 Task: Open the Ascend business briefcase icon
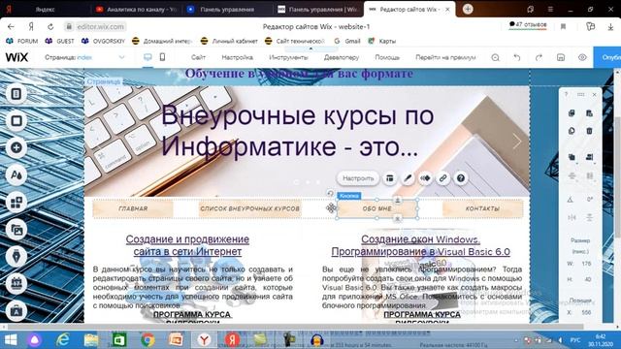tap(16, 311)
